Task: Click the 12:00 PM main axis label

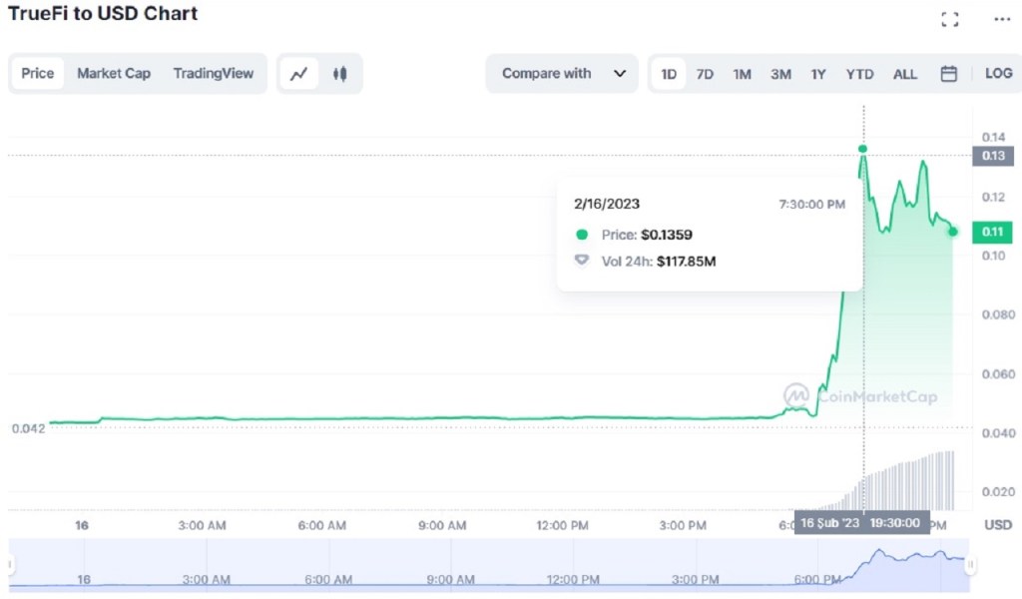Action: [x=562, y=525]
